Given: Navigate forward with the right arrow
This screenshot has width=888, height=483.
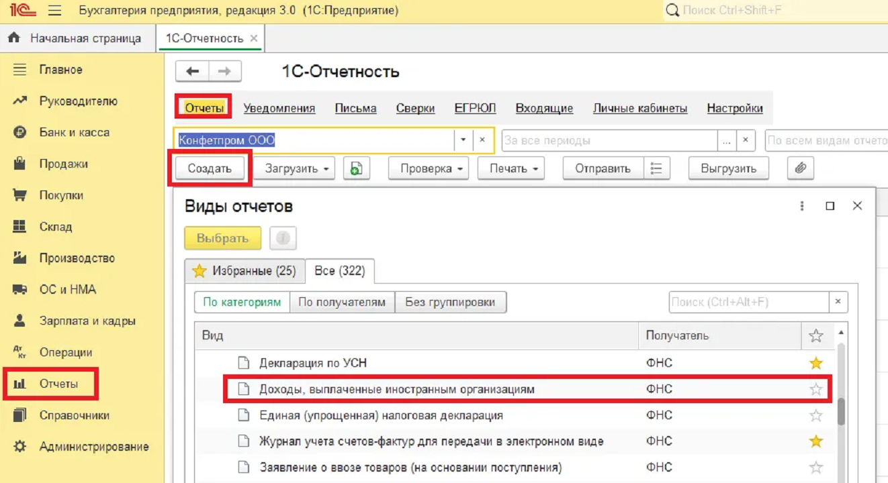Looking at the screenshot, I should point(225,71).
